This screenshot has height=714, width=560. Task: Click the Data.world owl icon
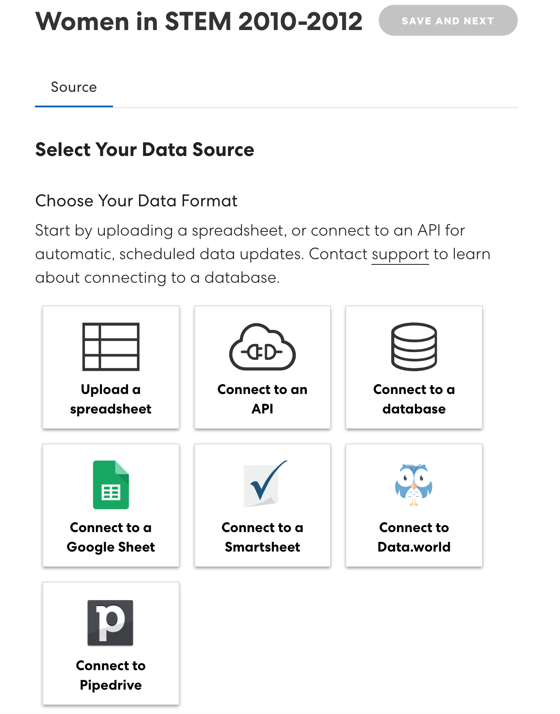[414, 485]
